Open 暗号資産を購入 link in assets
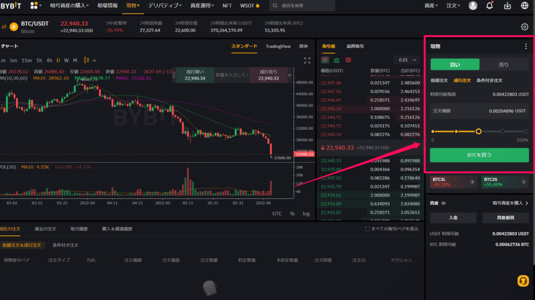 (510, 203)
